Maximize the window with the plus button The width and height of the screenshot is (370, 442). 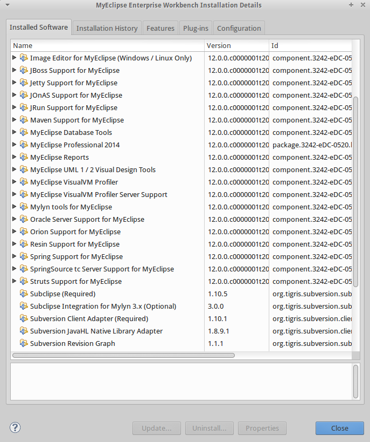pyautogui.click(x=351, y=5)
